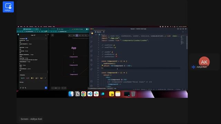Click the 'useContext()' line in the editor
The image size is (221, 124).
coord(109,63)
